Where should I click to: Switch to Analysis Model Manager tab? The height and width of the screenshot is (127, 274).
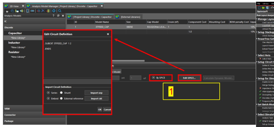(65, 6)
